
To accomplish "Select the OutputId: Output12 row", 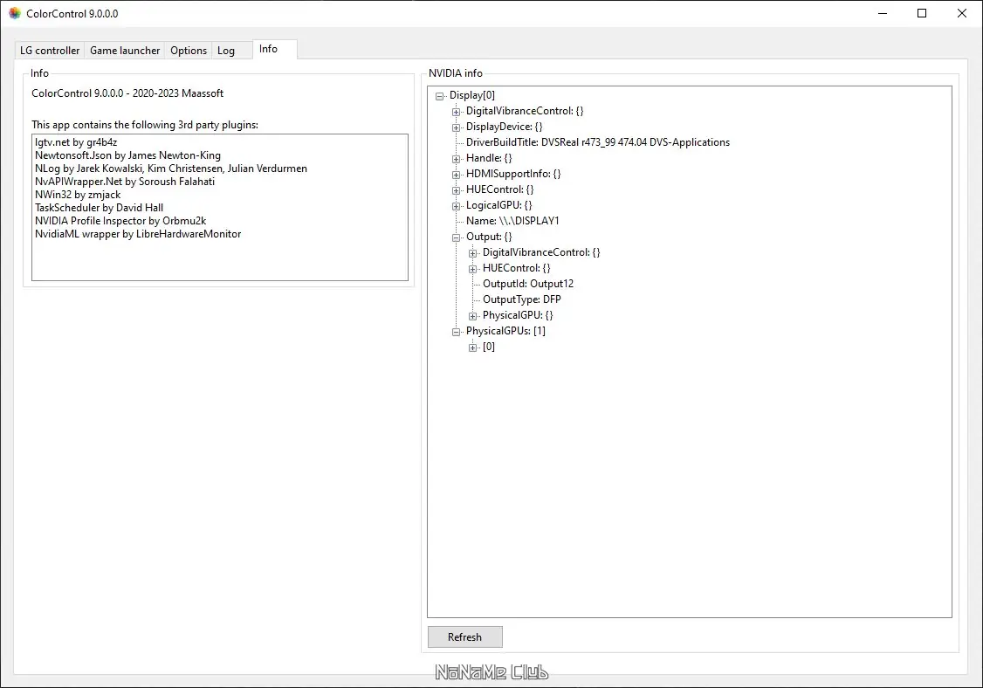I will click(x=528, y=284).
